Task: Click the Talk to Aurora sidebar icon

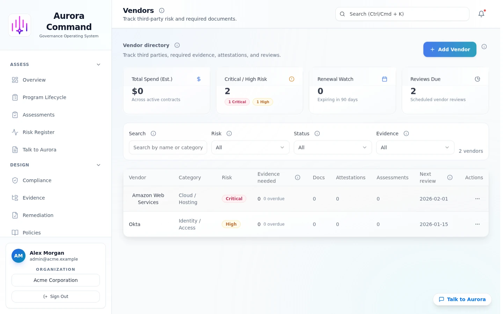Action: pyautogui.click(x=15, y=150)
